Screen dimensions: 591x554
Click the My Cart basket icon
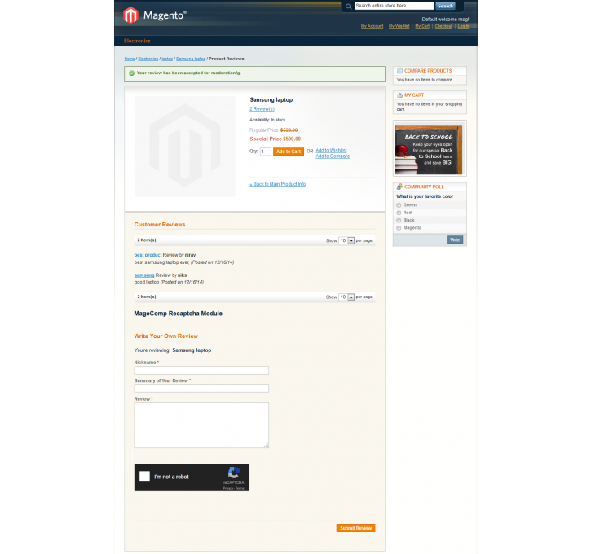click(399, 95)
